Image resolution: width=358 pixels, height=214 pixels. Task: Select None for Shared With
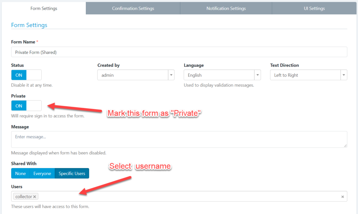tap(20, 173)
